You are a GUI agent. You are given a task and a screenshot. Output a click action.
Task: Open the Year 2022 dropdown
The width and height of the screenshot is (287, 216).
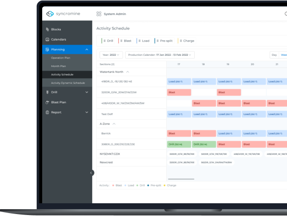[x=111, y=55]
